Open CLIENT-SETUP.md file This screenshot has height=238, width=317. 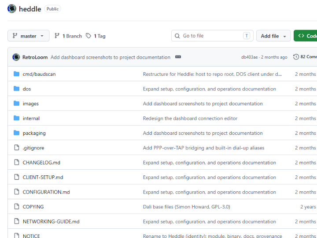[43, 177]
